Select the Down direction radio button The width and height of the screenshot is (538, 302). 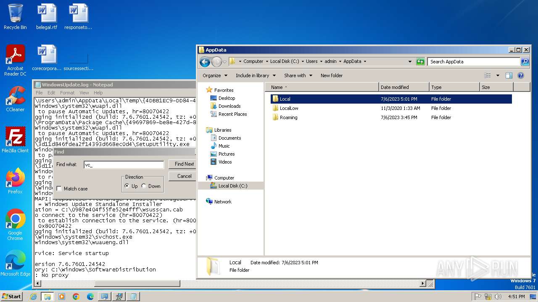click(x=144, y=186)
